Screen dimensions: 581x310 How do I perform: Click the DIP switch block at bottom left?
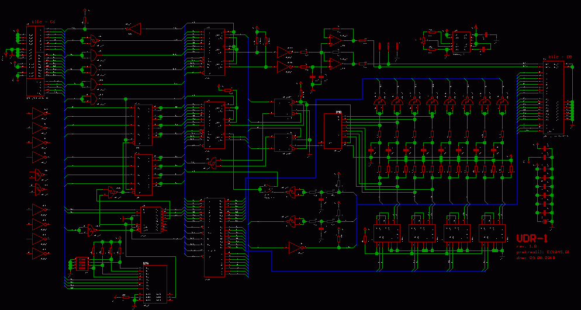(x=82, y=264)
